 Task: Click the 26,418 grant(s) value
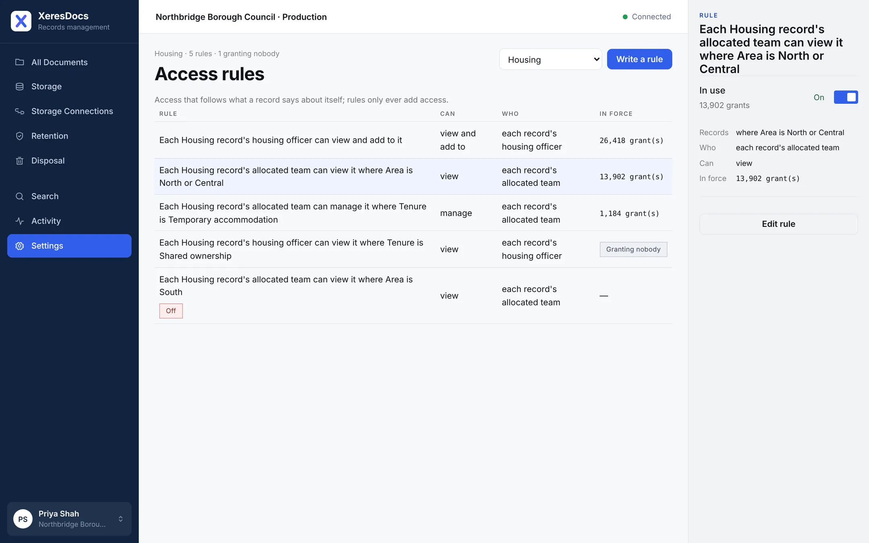[631, 140]
